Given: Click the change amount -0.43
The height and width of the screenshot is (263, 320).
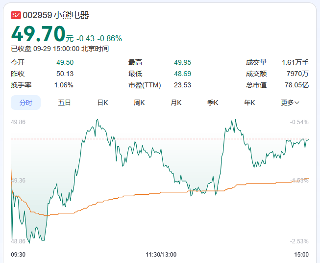Looking at the screenshot, I should tap(85, 38).
